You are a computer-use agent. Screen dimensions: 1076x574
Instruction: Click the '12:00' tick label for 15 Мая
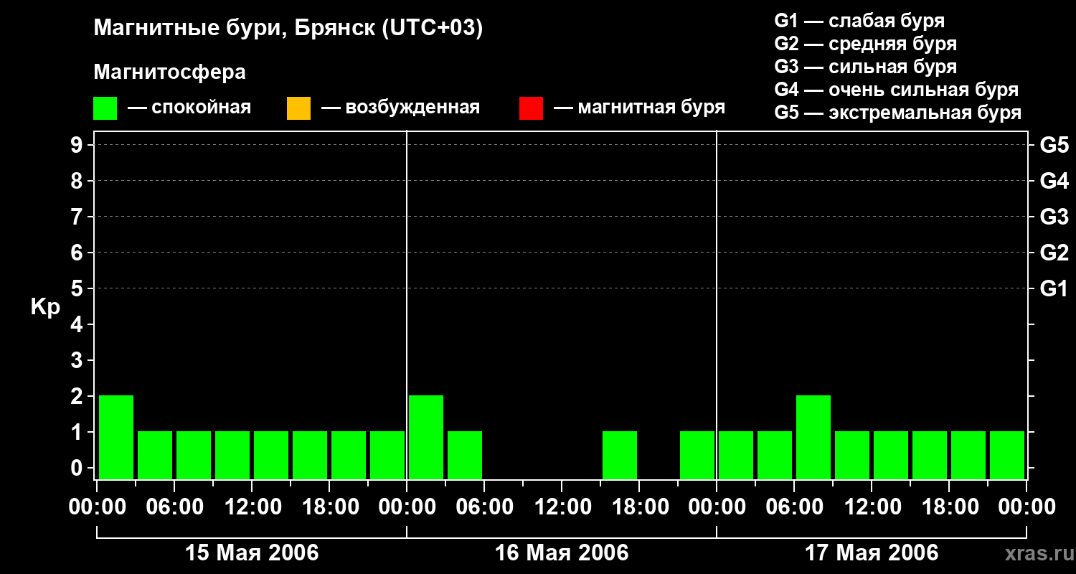(x=252, y=507)
